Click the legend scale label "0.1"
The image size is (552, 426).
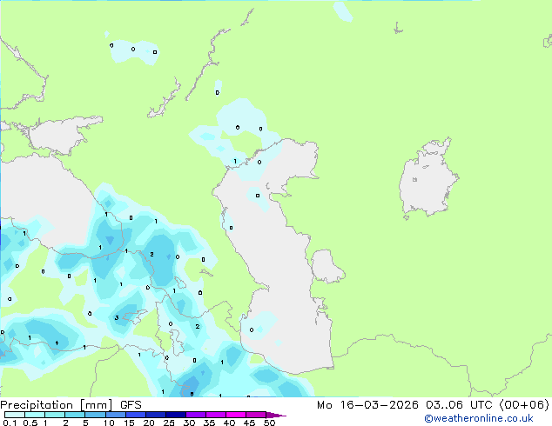point(10,423)
